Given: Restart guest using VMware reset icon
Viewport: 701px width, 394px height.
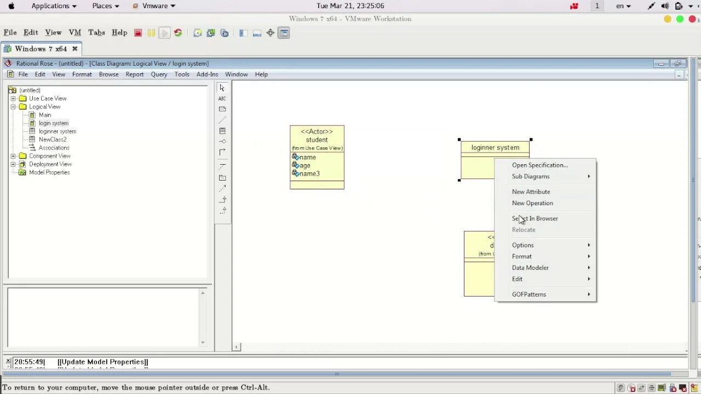Looking at the screenshot, I should pyautogui.click(x=178, y=33).
